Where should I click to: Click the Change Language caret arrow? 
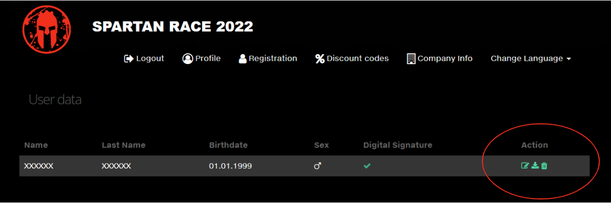(568, 59)
